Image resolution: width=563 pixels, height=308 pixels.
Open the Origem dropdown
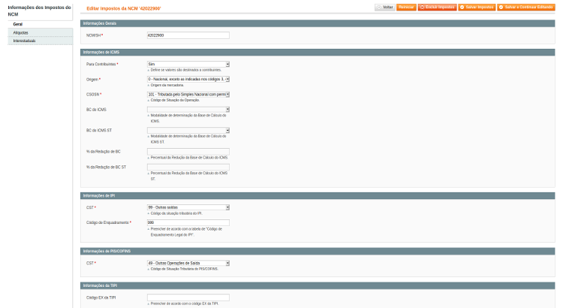pyautogui.click(x=188, y=79)
